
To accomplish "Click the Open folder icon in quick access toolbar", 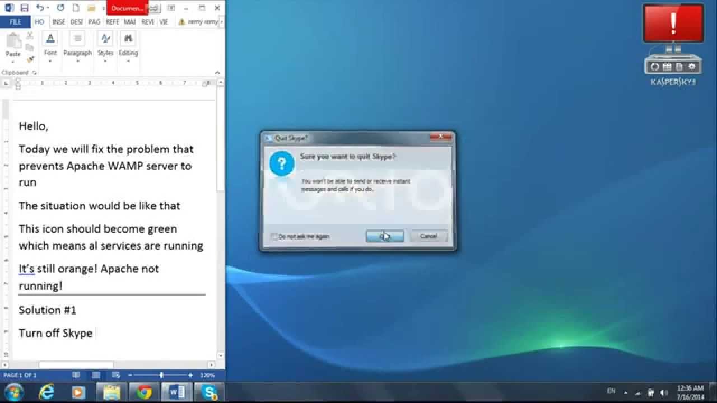I will tap(91, 8).
